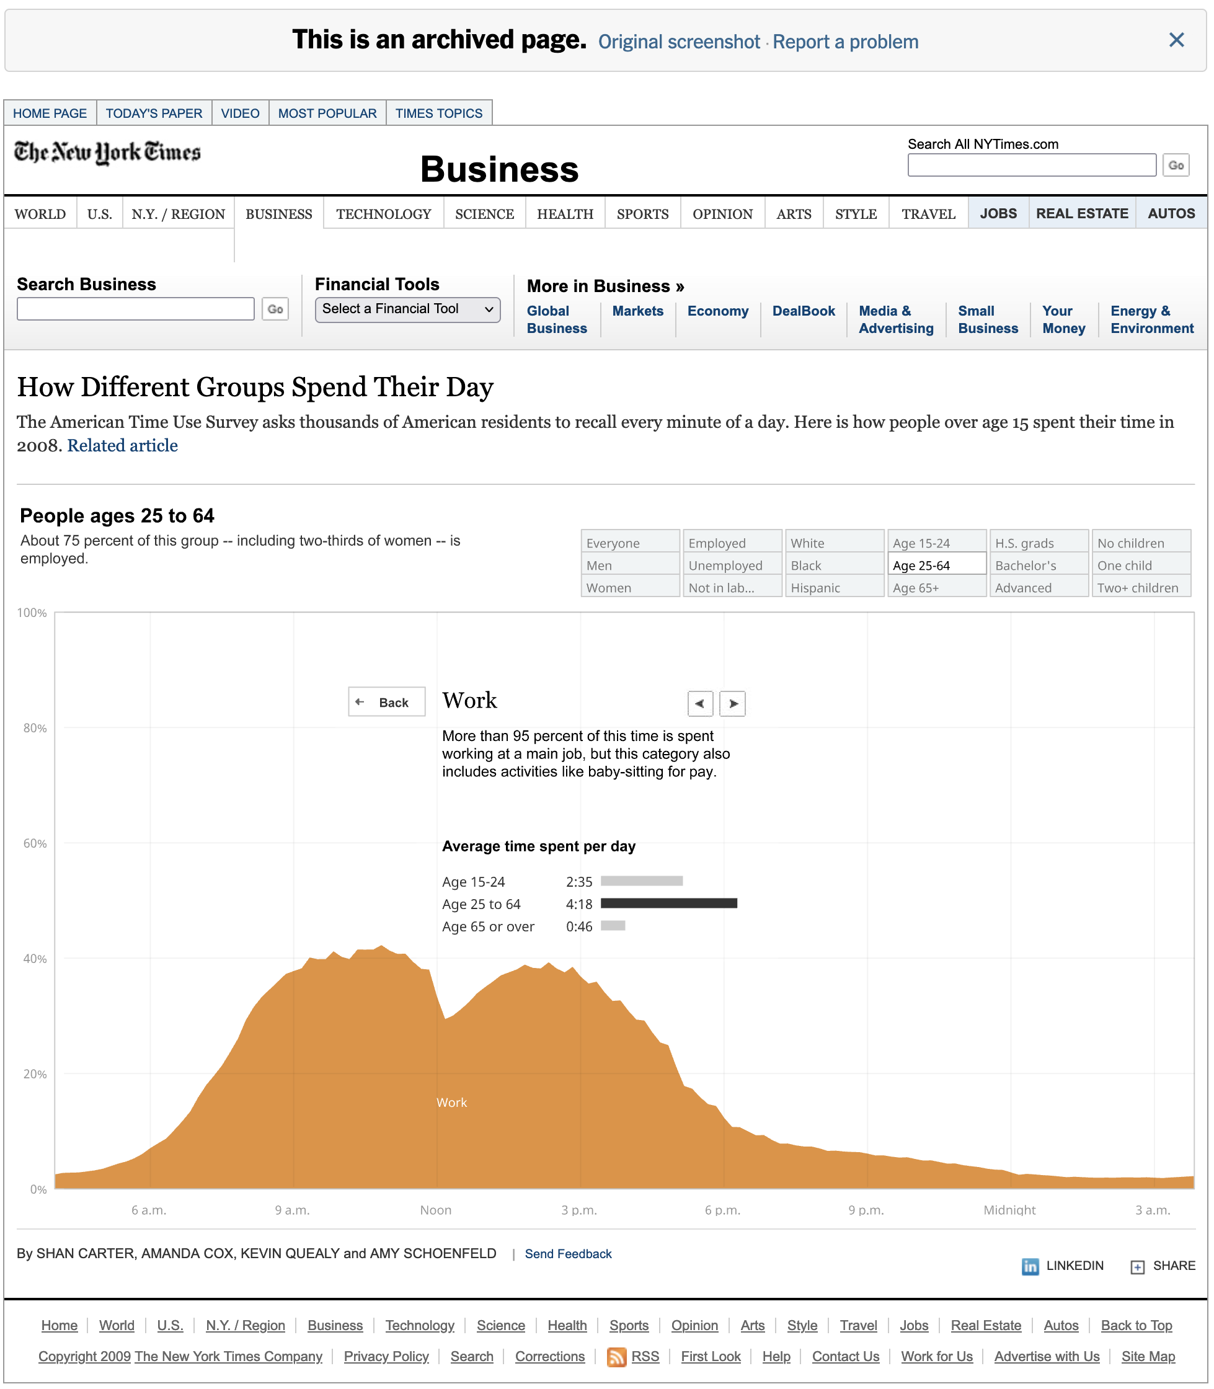Click the Send Feedback link

568,1254
